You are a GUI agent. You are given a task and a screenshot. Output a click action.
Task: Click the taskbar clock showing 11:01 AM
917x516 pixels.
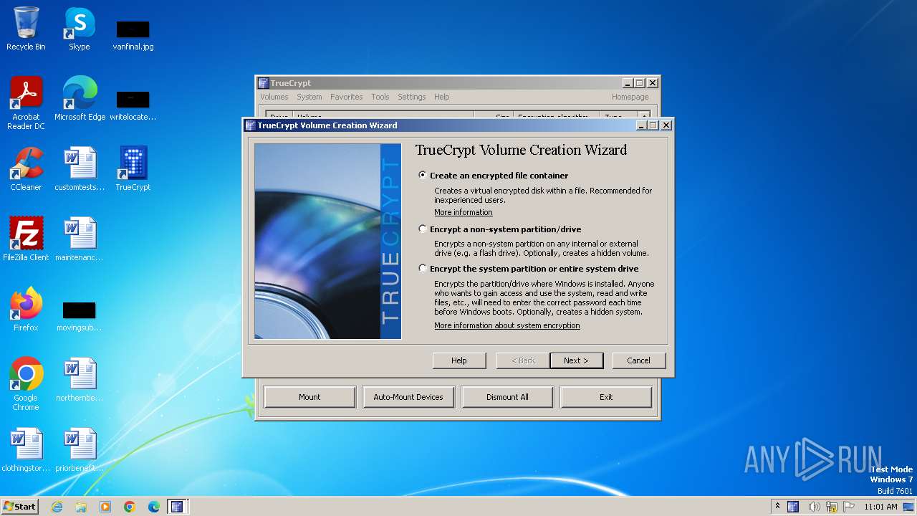click(880, 507)
